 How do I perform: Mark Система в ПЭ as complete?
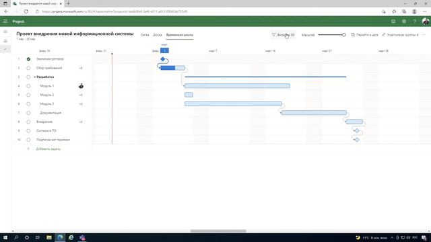click(x=28, y=131)
